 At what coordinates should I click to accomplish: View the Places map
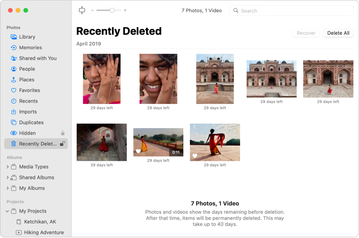25,79
